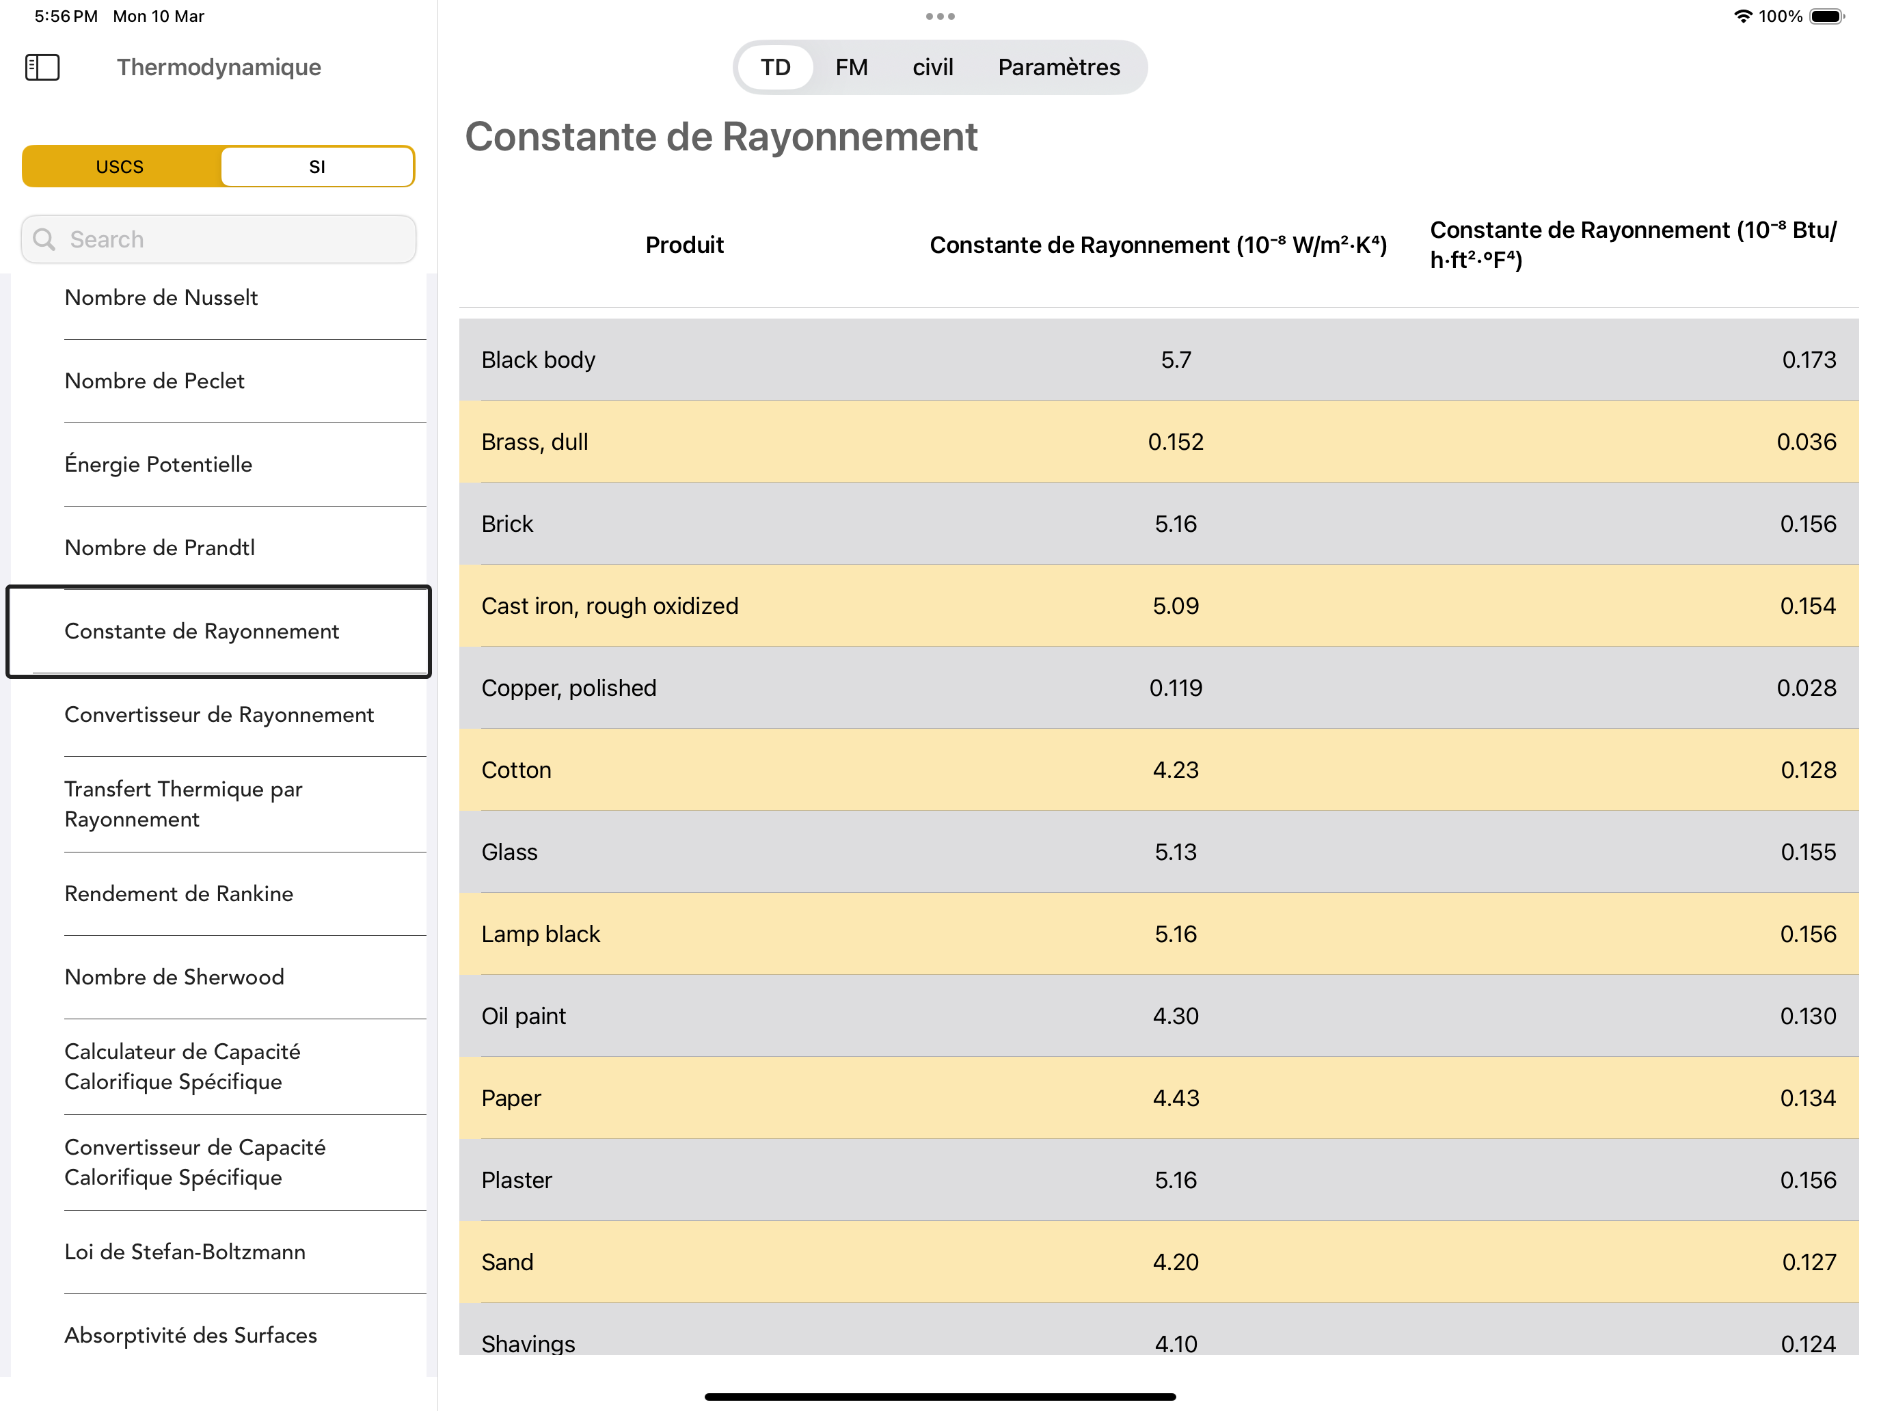This screenshot has height=1411, width=1881.
Task: Click Sand Btu value 0.127
Action: (x=1809, y=1263)
